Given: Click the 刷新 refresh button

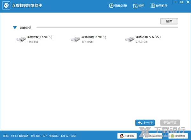Looking at the screenshot, I should (169, 21).
